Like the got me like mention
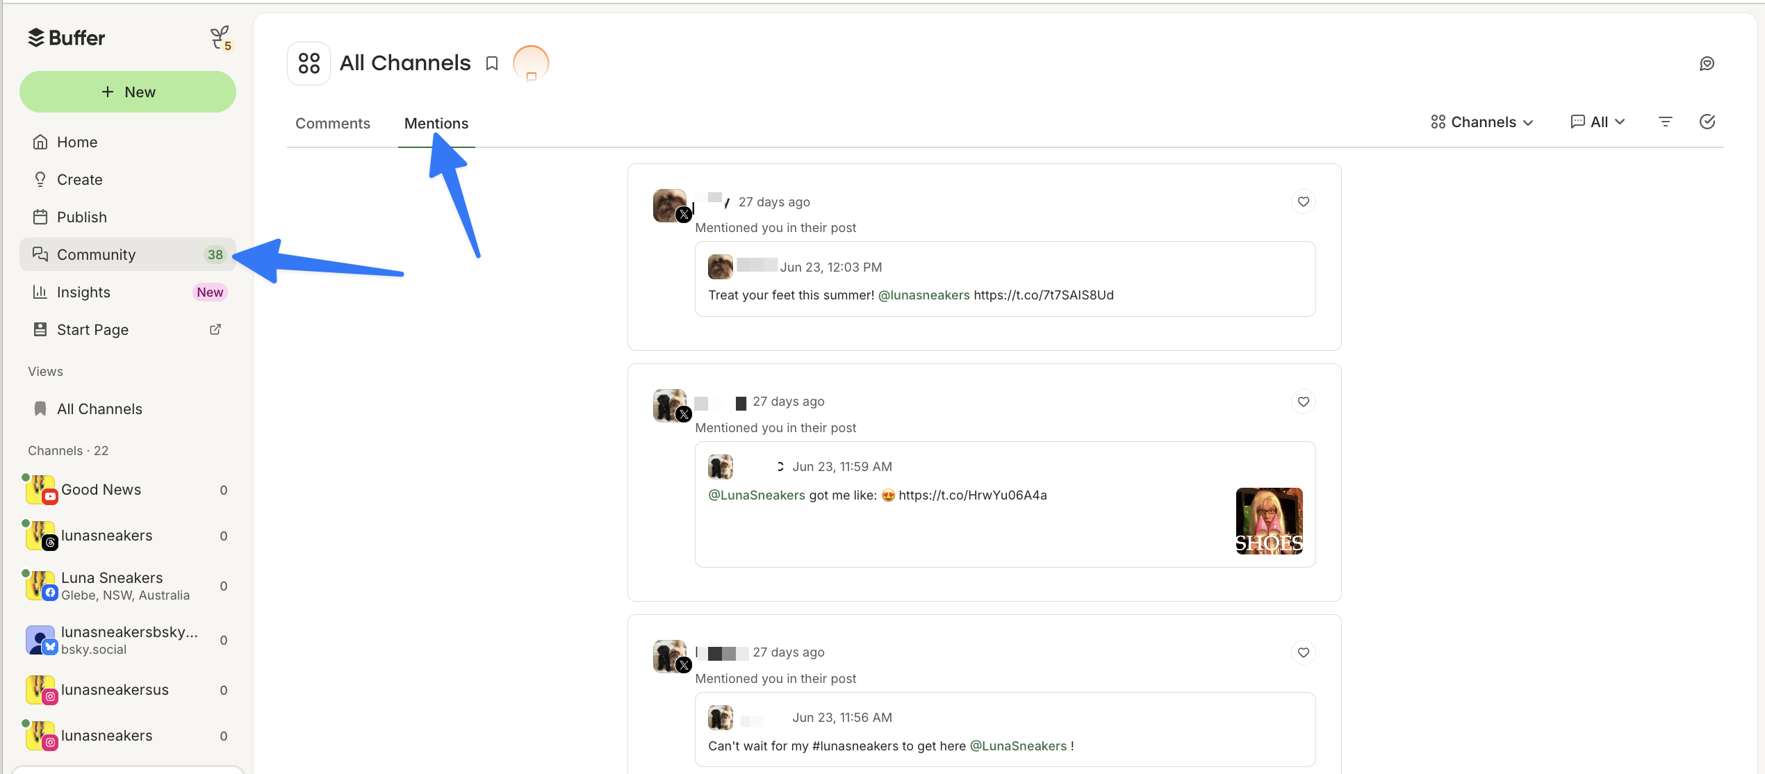The height and width of the screenshot is (774, 1765). point(1304,402)
